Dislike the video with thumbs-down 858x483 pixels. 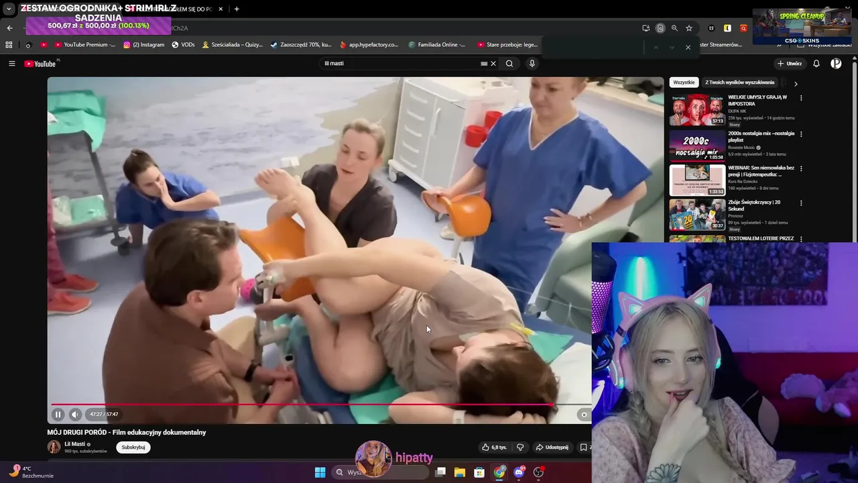[x=520, y=447]
